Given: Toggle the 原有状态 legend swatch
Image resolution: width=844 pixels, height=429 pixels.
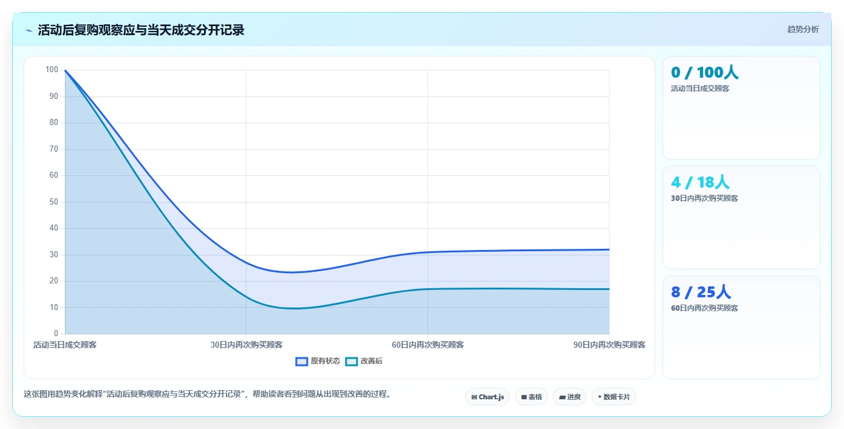Looking at the screenshot, I should 302,361.
